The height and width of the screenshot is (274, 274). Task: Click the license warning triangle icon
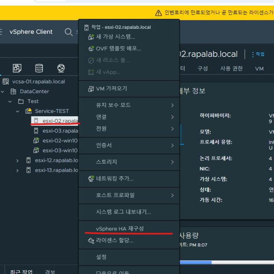point(158,13)
